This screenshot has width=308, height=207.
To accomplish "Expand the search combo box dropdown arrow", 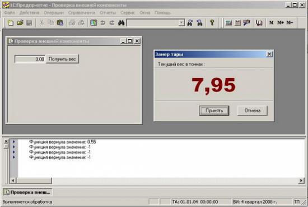I will tap(181, 23).
